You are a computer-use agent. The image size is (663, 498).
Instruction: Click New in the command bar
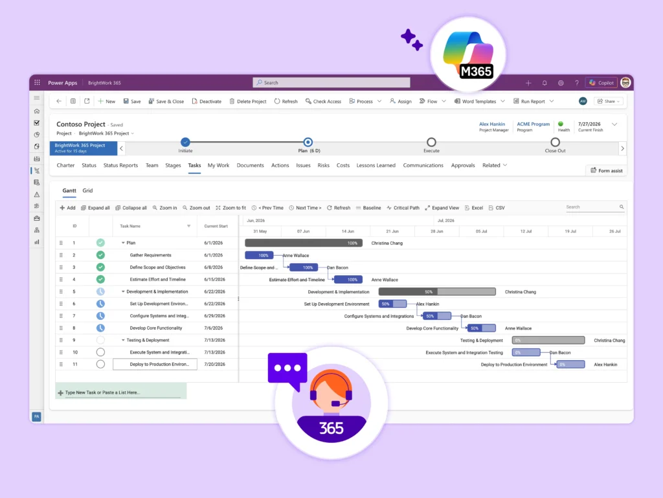coord(107,102)
